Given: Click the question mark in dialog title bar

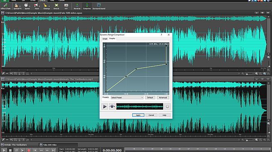Looking at the screenshot, I should tap(161, 35).
